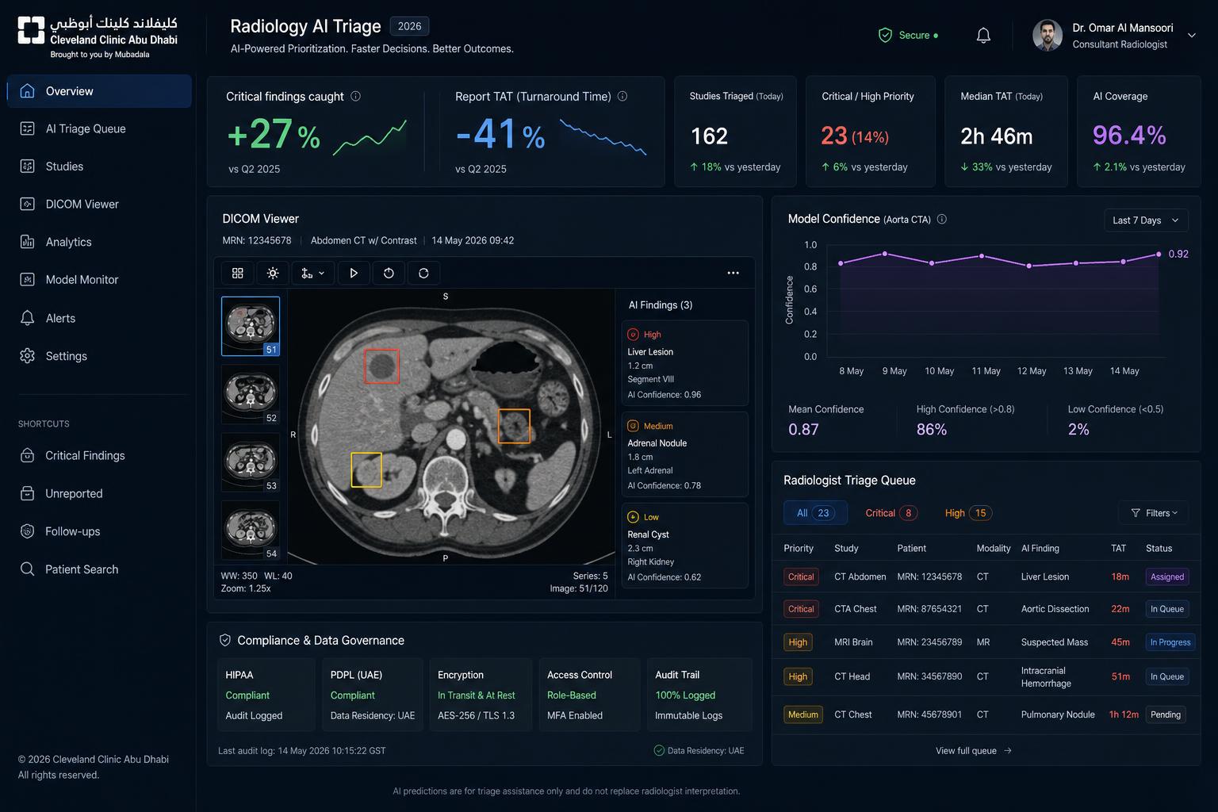Click Pending status for CT Chest
Image resolution: width=1218 pixels, height=812 pixels.
[x=1166, y=714]
